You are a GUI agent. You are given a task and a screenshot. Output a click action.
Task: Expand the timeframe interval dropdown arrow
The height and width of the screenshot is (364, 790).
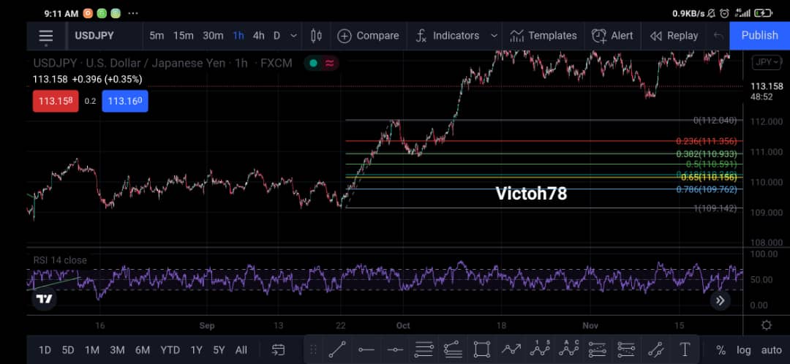click(294, 36)
